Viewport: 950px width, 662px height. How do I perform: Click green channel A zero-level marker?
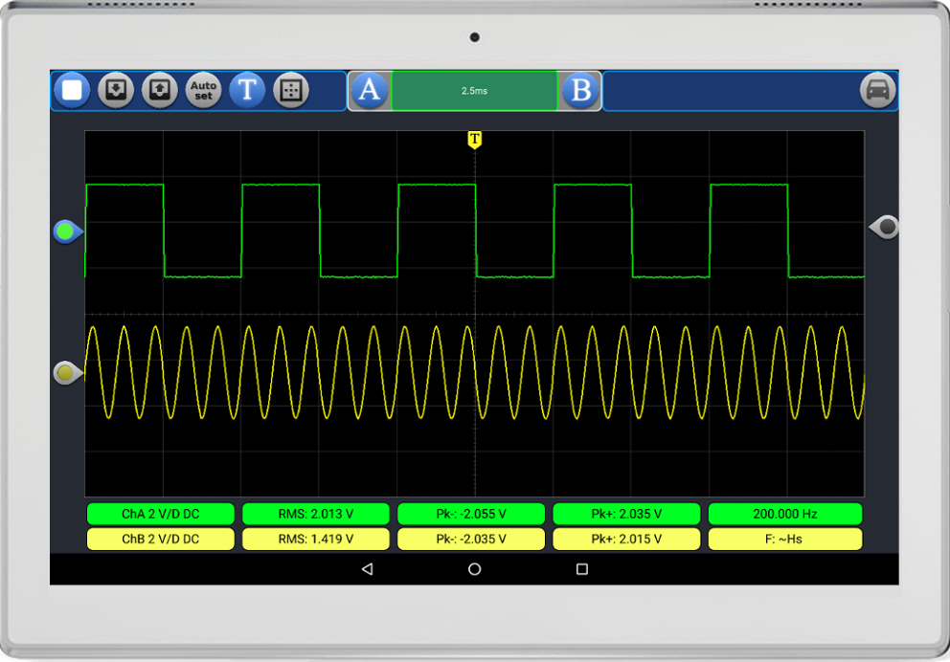coord(67,232)
